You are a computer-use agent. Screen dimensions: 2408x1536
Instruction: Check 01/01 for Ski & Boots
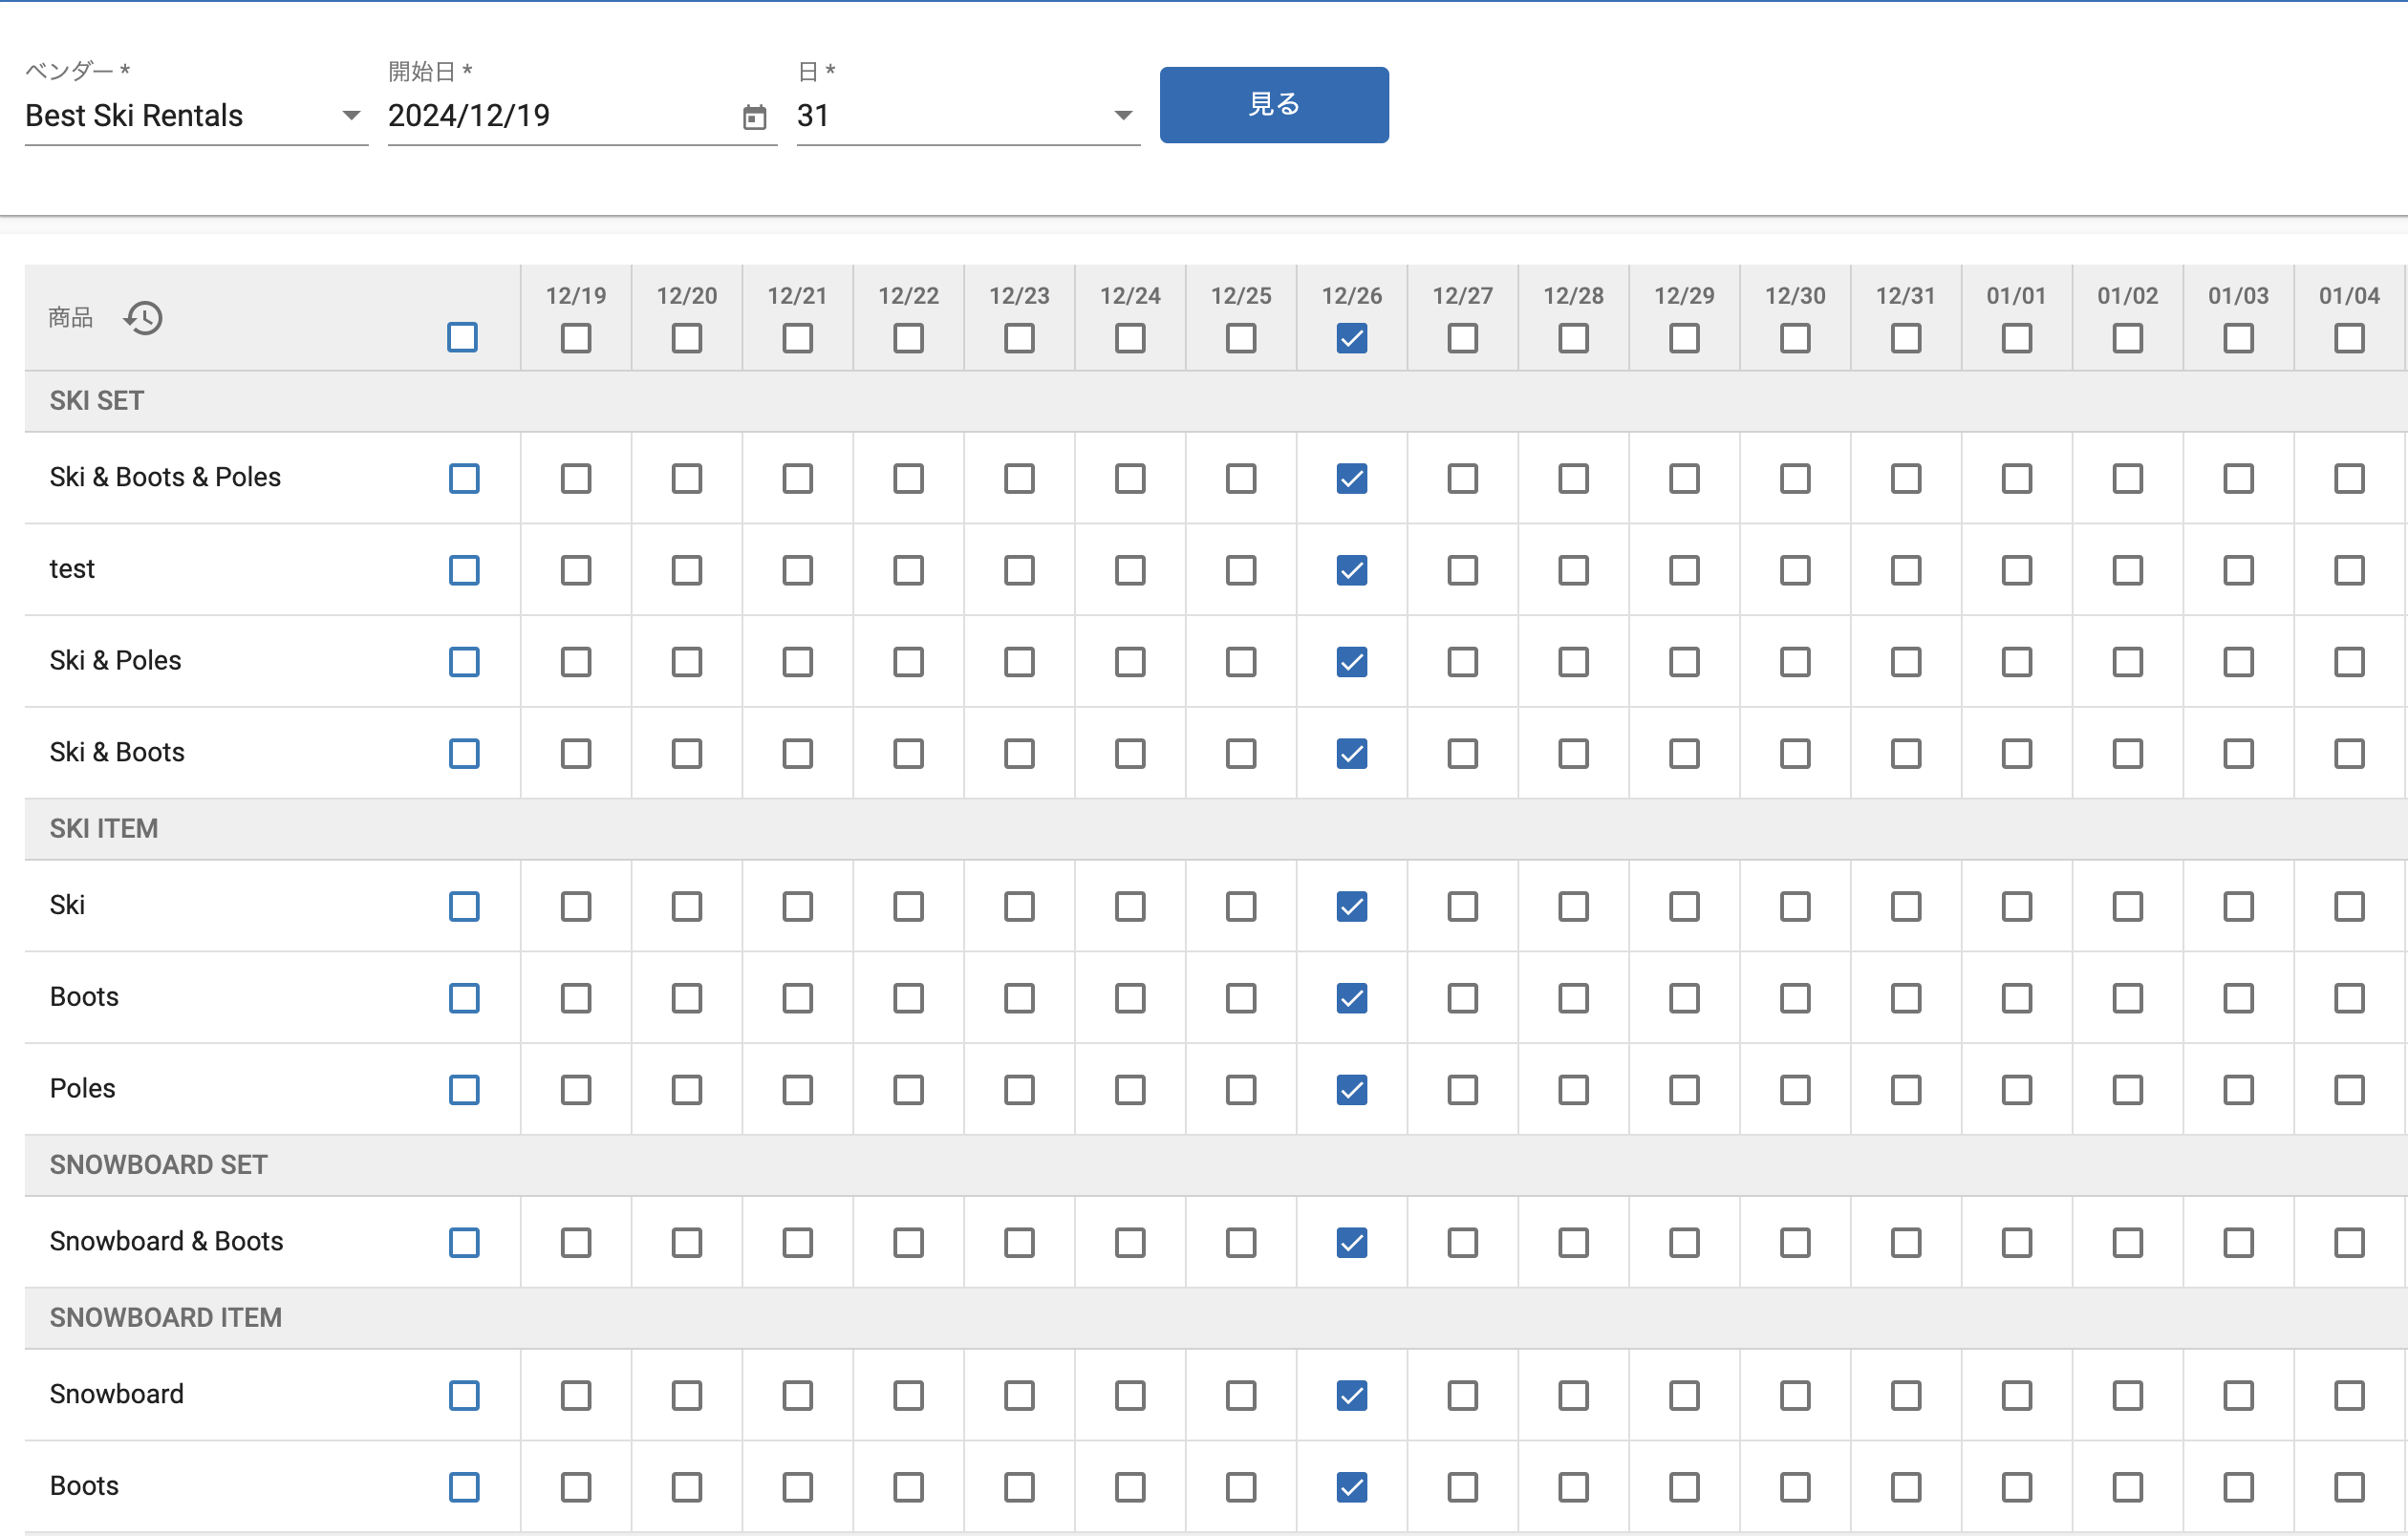pos(2016,754)
